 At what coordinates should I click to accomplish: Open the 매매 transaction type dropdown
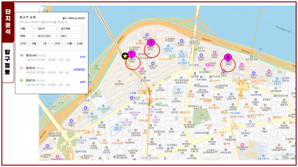(x=27, y=36)
